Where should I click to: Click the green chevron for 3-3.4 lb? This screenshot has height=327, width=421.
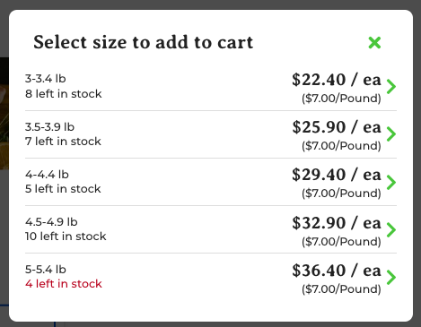coord(391,87)
